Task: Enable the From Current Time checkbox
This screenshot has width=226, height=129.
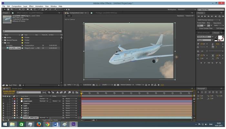Action: click(199, 28)
